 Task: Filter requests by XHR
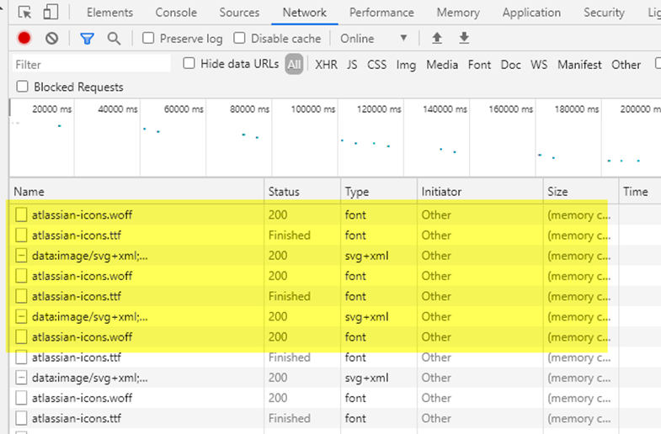point(326,65)
